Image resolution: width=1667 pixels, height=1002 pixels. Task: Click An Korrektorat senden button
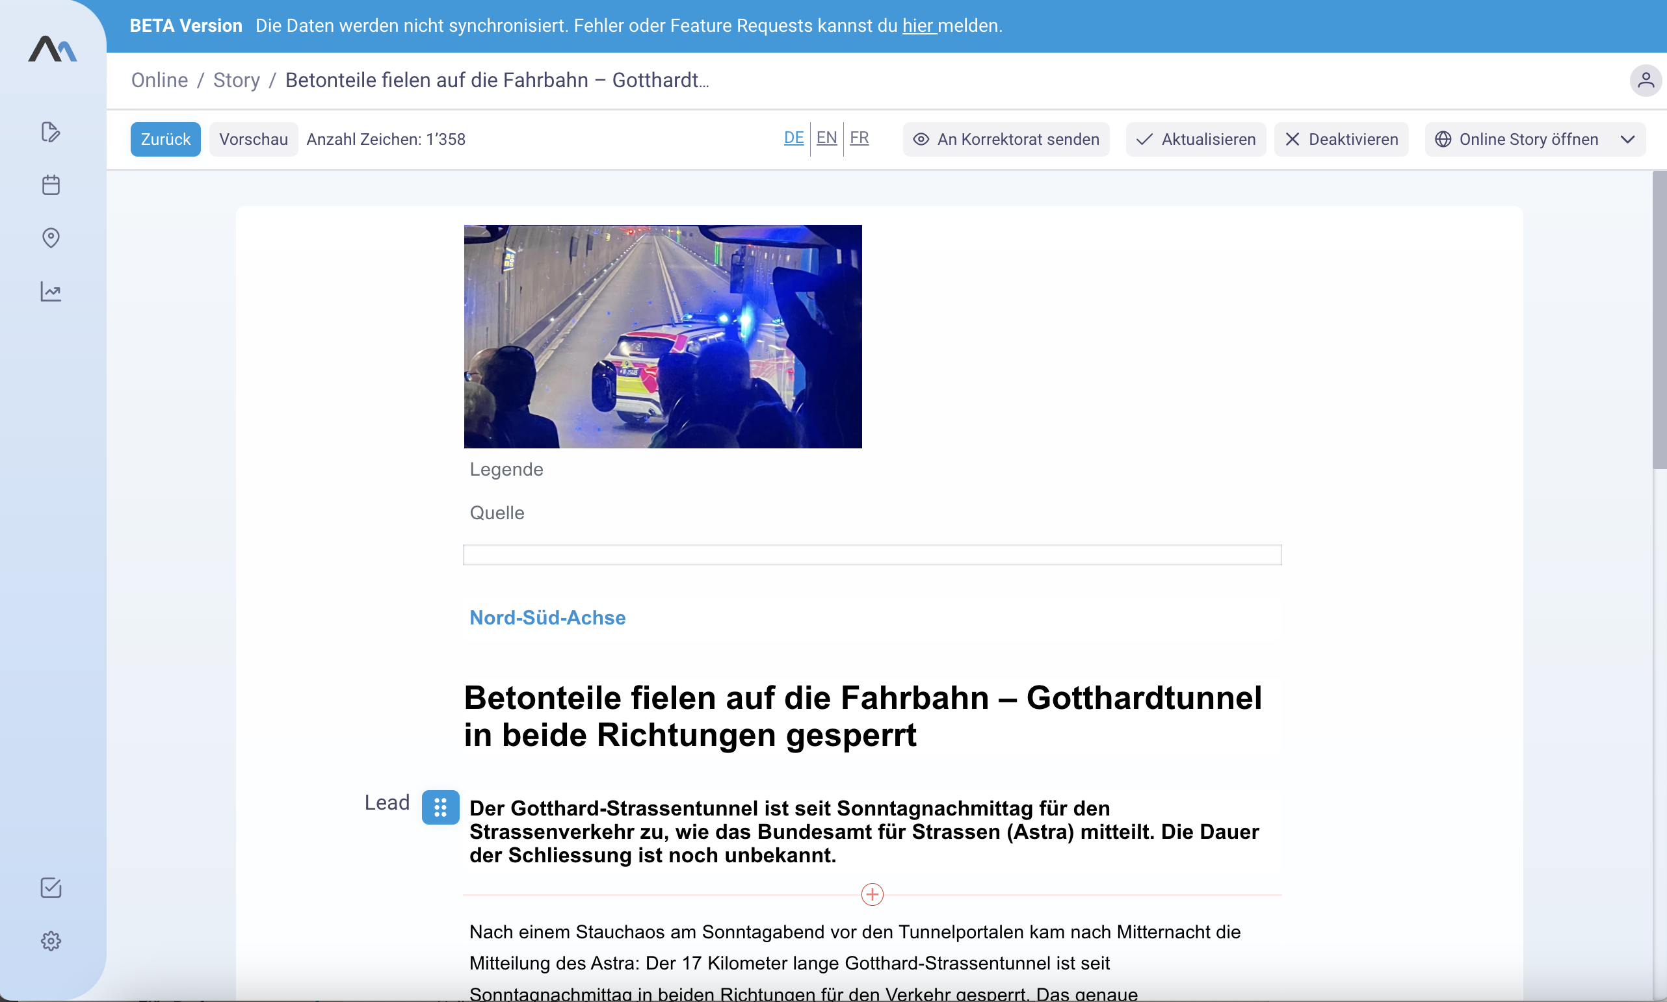pos(1006,139)
